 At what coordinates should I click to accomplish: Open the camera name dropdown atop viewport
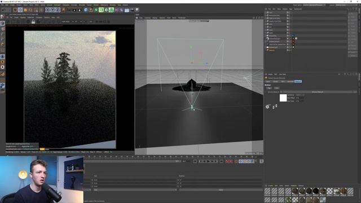pos(199,21)
